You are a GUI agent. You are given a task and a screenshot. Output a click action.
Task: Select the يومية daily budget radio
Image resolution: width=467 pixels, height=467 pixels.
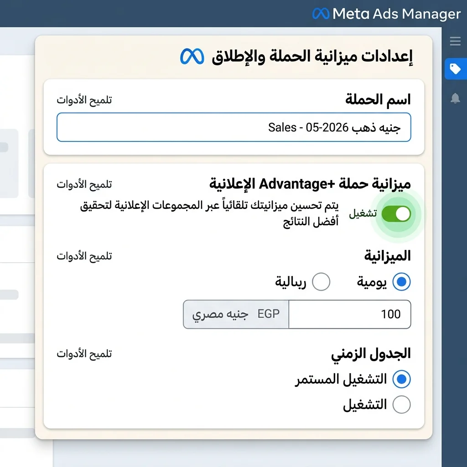401,282
